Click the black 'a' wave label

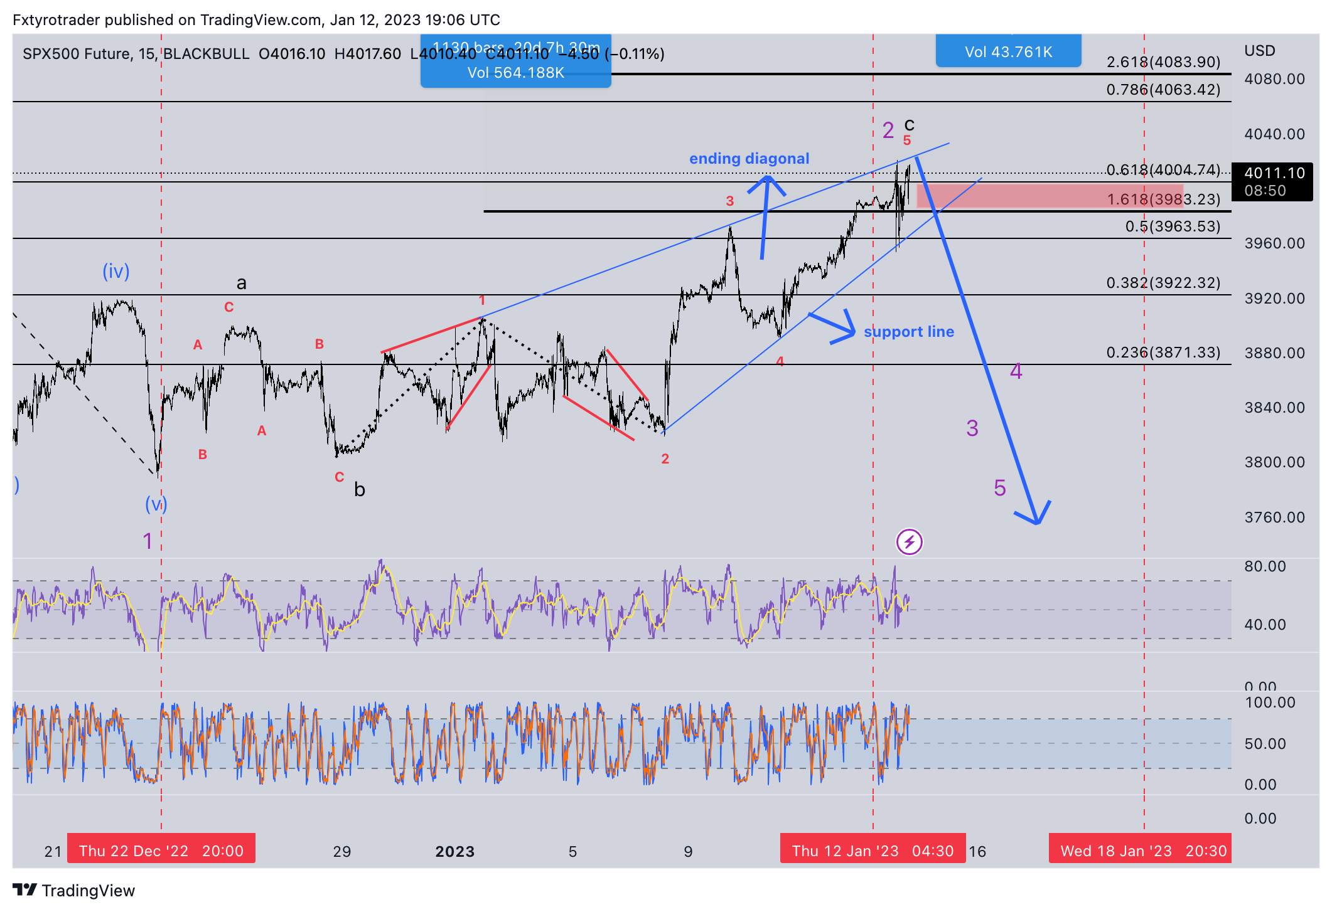coord(242,284)
